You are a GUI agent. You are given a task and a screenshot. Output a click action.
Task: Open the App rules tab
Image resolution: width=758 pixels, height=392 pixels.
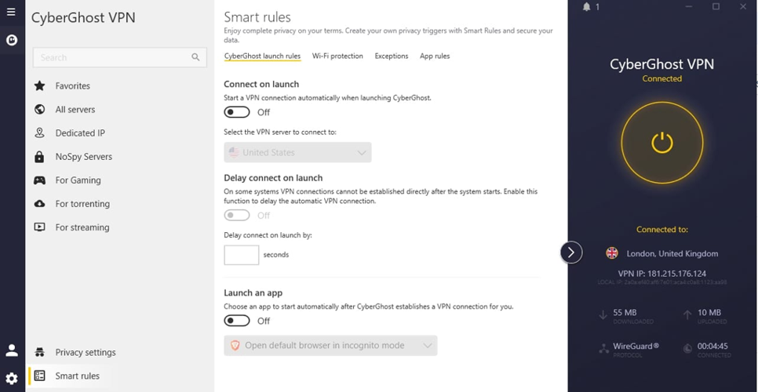435,56
